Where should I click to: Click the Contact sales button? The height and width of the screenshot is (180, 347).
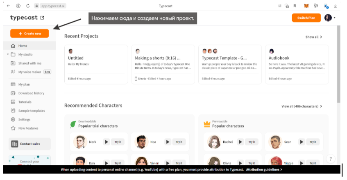[29, 144]
